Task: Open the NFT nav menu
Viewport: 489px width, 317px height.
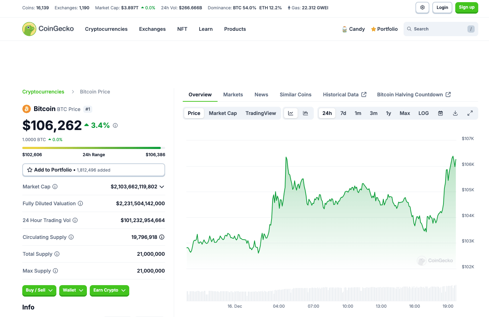Action: coord(182,29)
